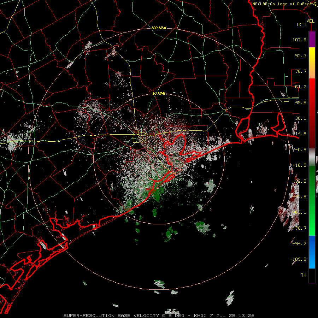Click the 50 NMI range ring label

tap(159, 93)
